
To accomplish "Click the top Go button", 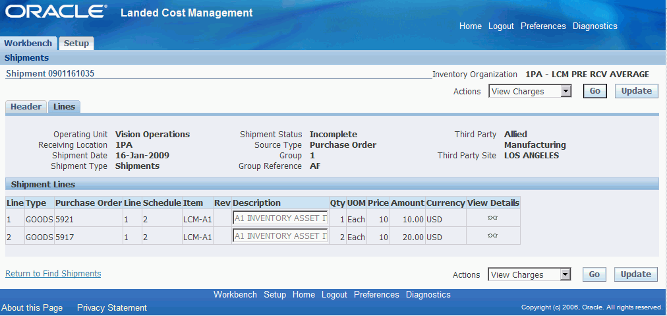I will tap(594, 91).
